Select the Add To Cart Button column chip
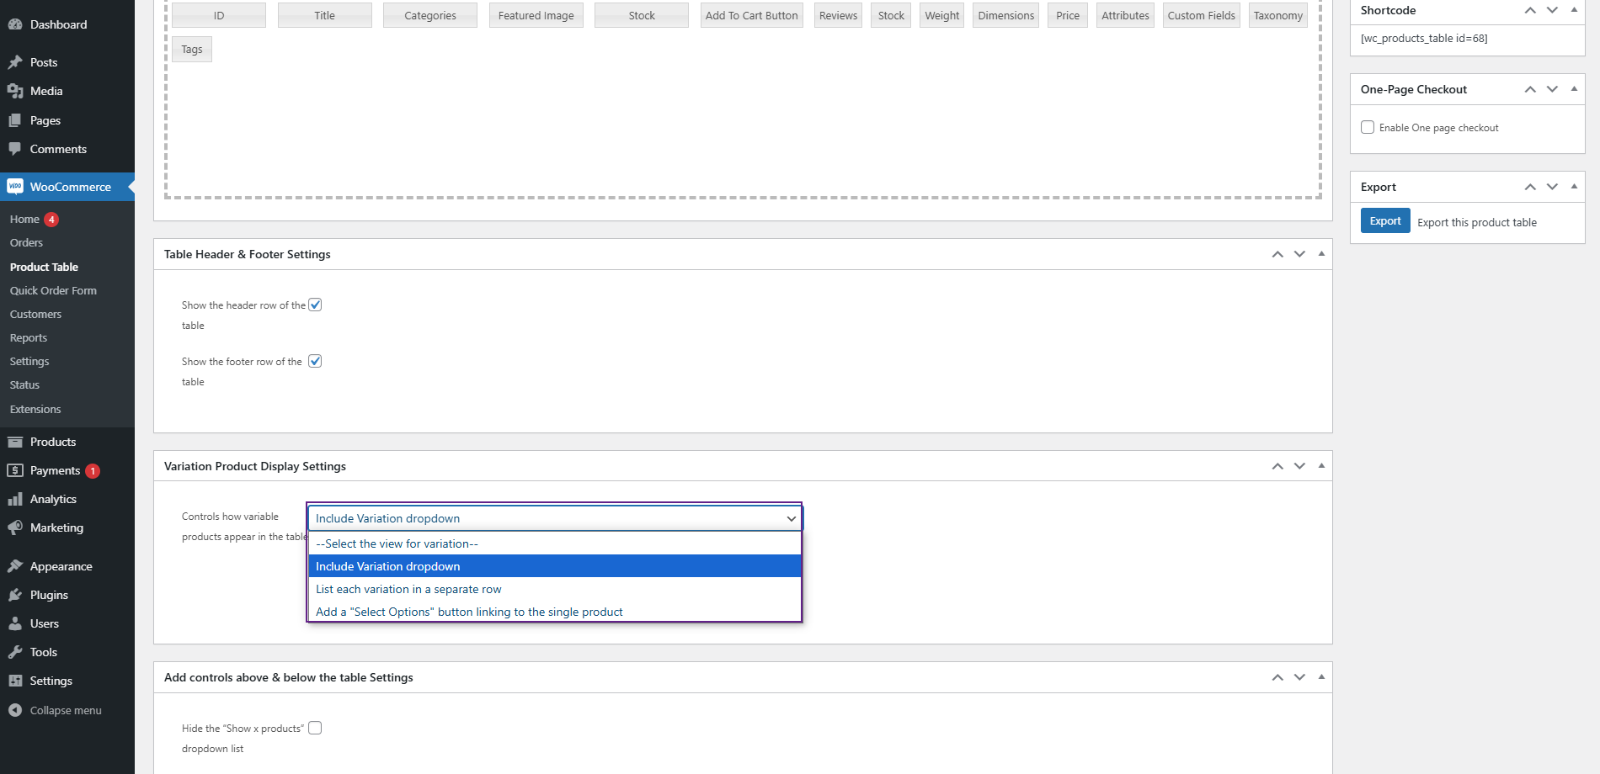The width and height of the screenshot is (1600, 774). 752,15
